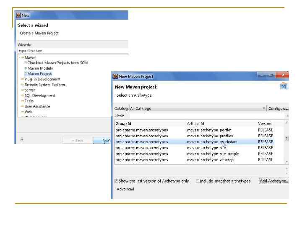Screen dimensions: 302x226
Task: Click the Configure button
Action: 278,108
